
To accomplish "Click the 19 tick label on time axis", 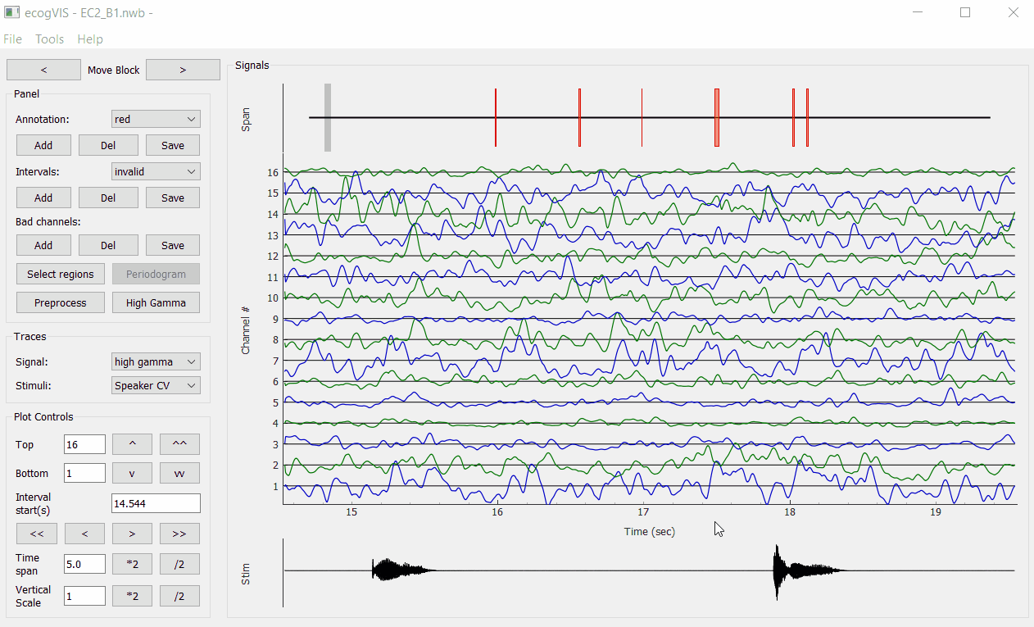I will pyautogui.click(x=936, y=511).
